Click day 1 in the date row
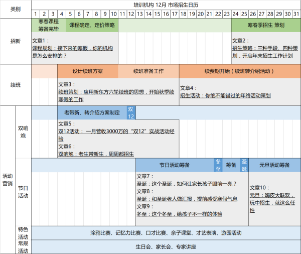Screen dimensions: 301x254 click(36, 14)
